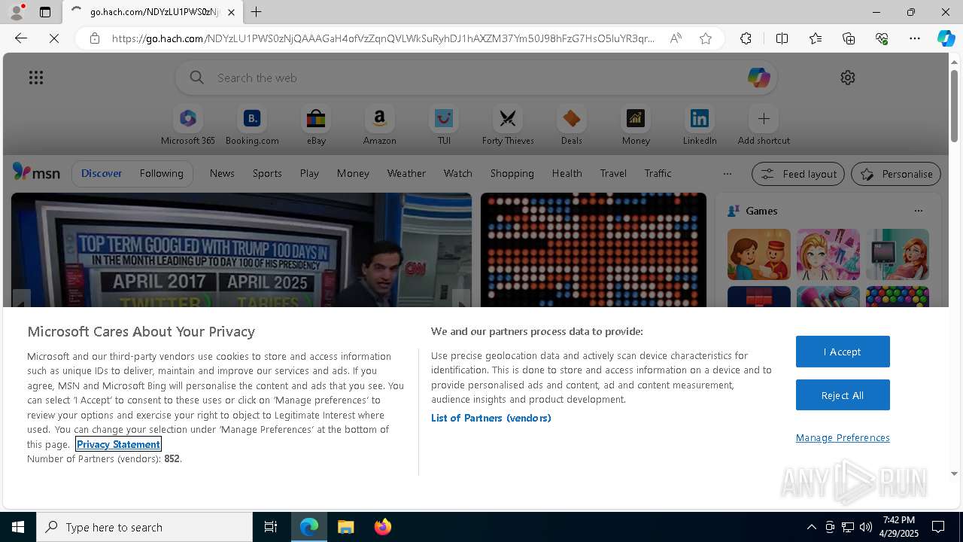Stop loading the page

(54, 38)
